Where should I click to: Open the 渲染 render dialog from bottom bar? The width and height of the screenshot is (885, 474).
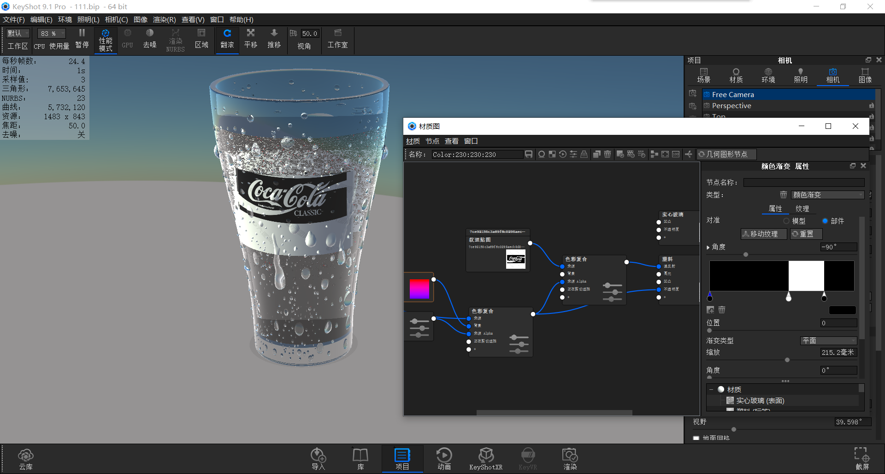tap(570, 458)
